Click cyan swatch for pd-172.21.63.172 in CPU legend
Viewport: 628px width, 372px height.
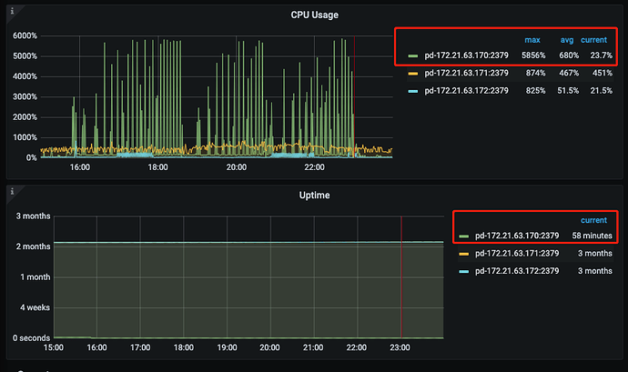pyautogui.click(x=413, y=91)
